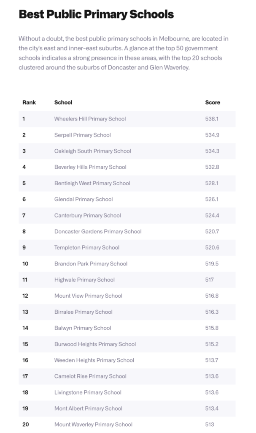Select Serpell Primary School in the table

pos(83,135)
